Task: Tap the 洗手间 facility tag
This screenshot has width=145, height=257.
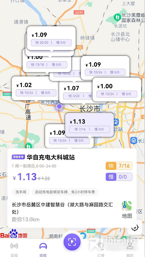Action: pos(21,192)
